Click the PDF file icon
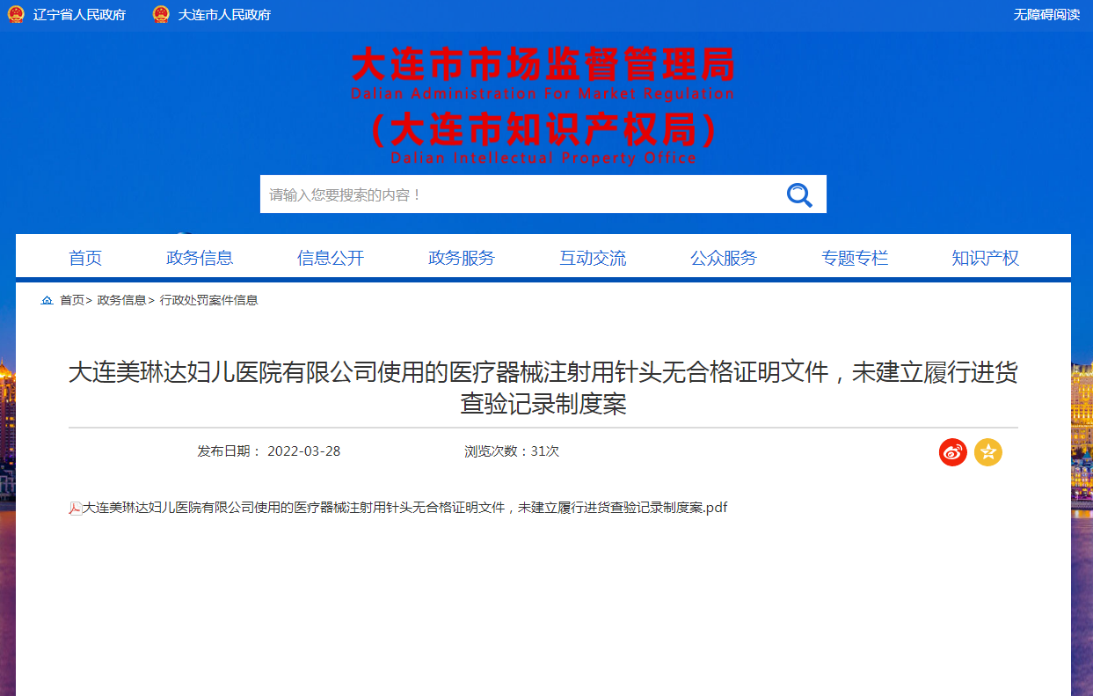This screenshot has height=696, width=1093. 76,509
